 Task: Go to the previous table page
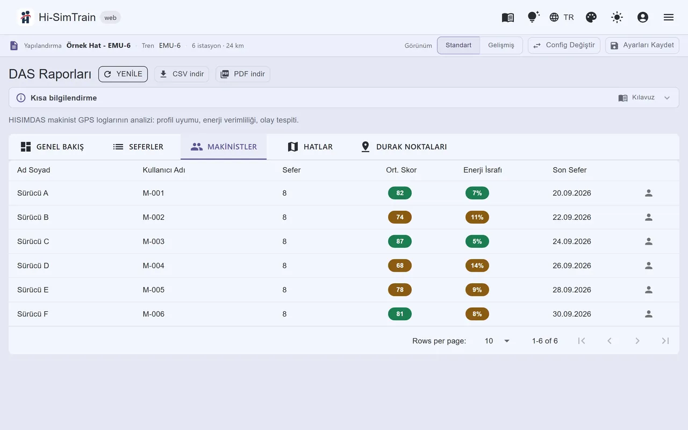coord(610,341)
